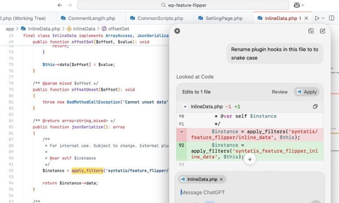
Task: Select the added line 92 in the diff
Action: point(250,151)
